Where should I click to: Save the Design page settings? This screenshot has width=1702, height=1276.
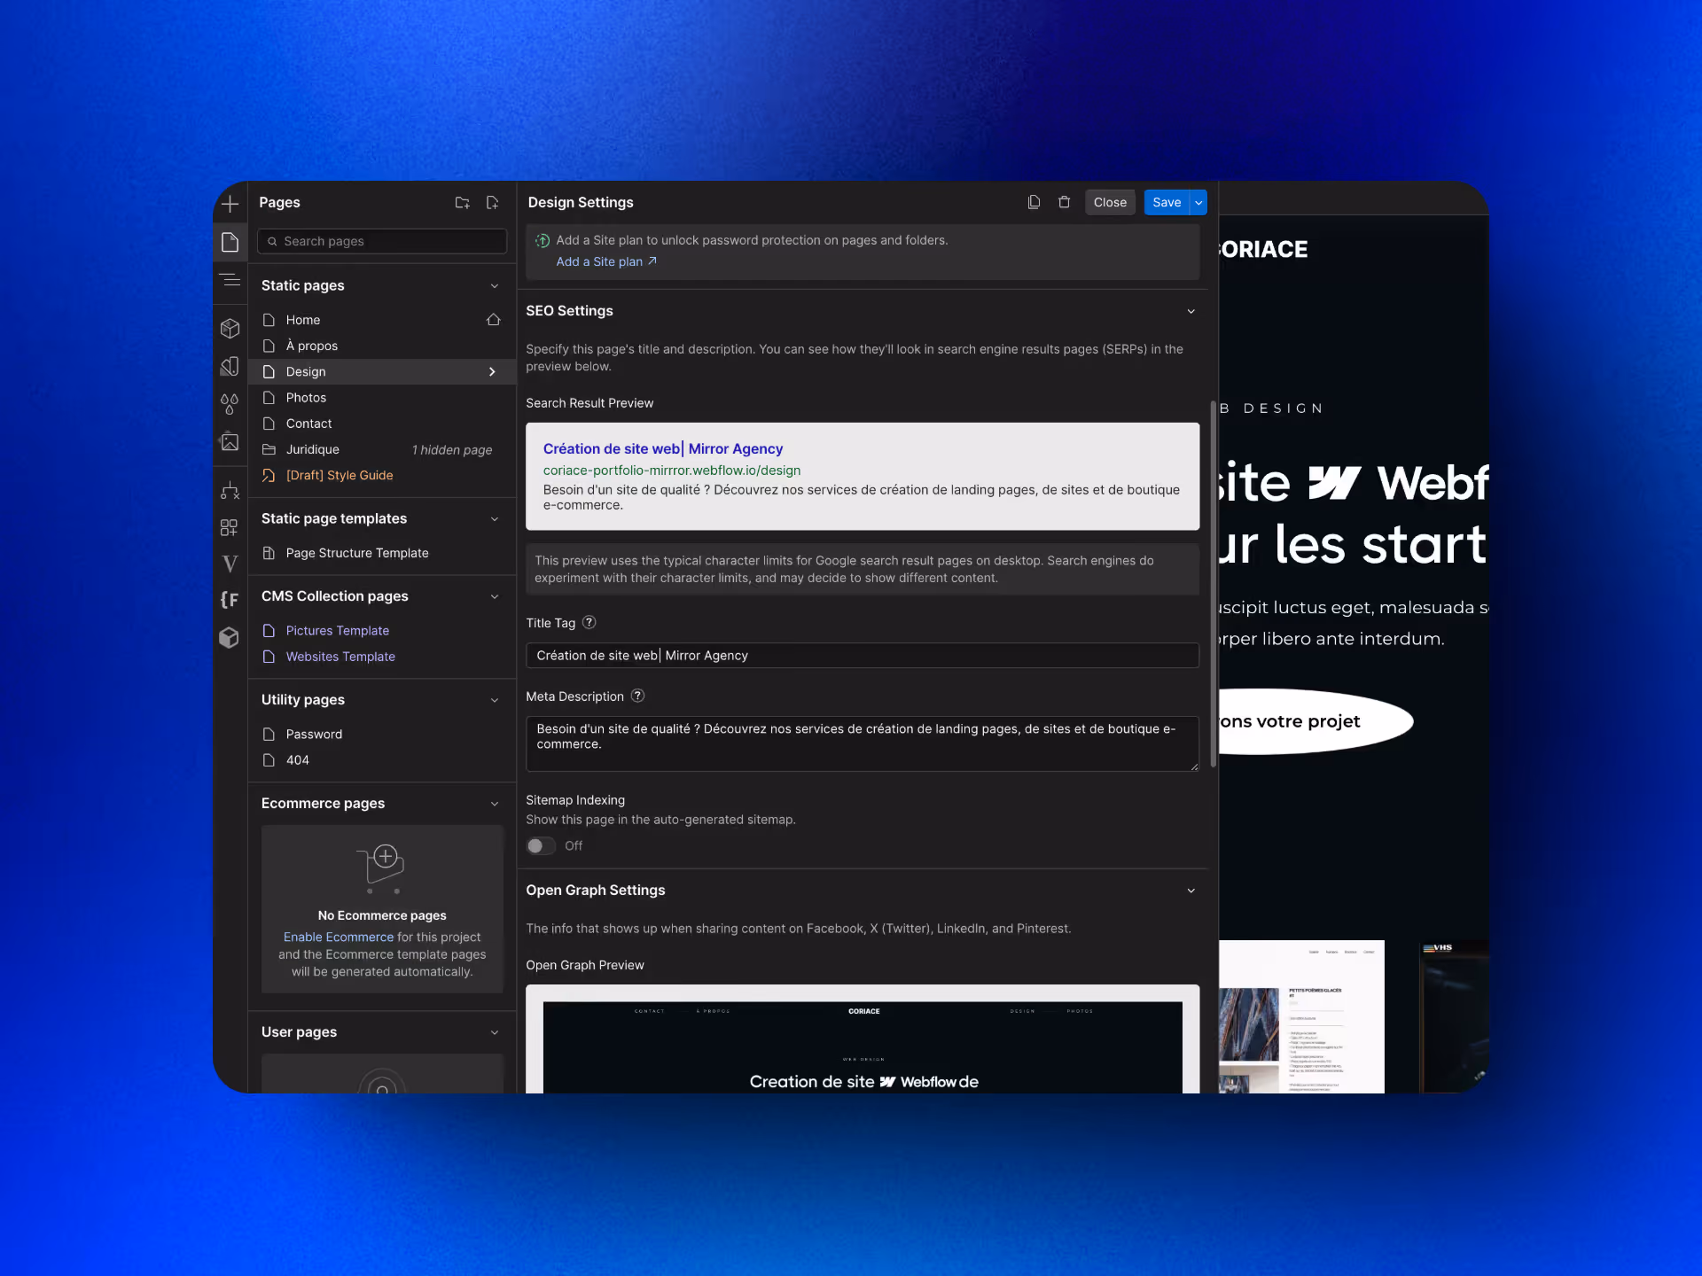(x=1167, y=202)
